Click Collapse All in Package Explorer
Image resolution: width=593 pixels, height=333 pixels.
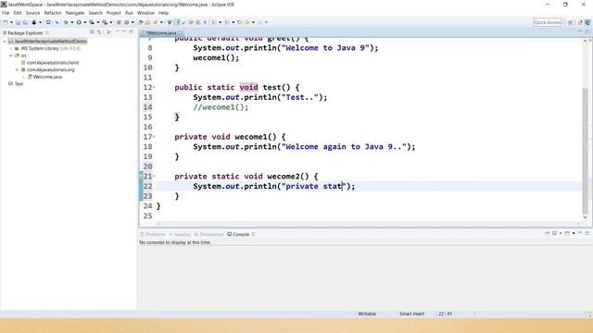point(93,32)
